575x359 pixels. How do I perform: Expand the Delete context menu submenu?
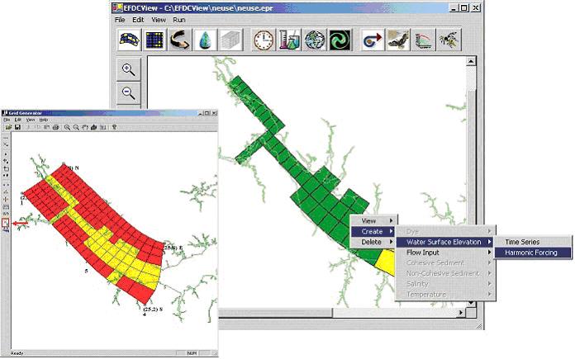(x=373, y=242)
